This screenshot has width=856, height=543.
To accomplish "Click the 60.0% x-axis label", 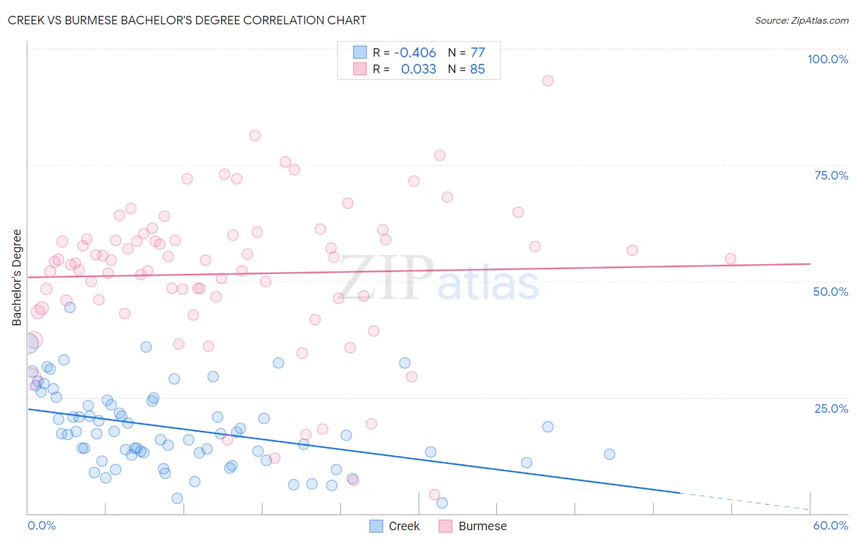I will tap(830, 525).
